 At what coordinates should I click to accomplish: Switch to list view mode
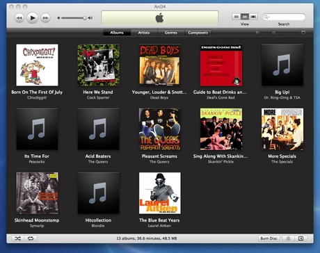coord(236,17)
